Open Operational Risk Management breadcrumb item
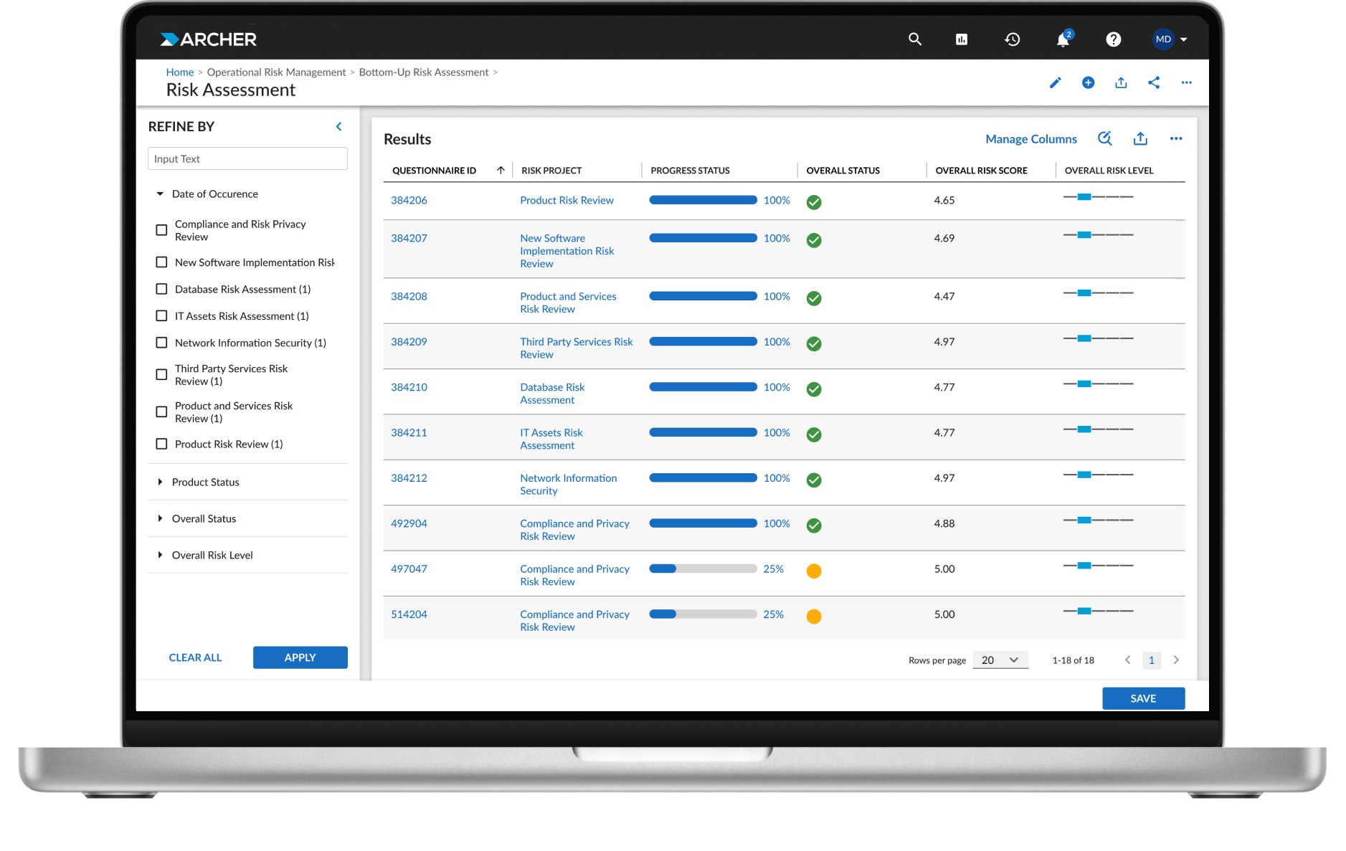Screen dimensions: 1346x851 (276, 72)
